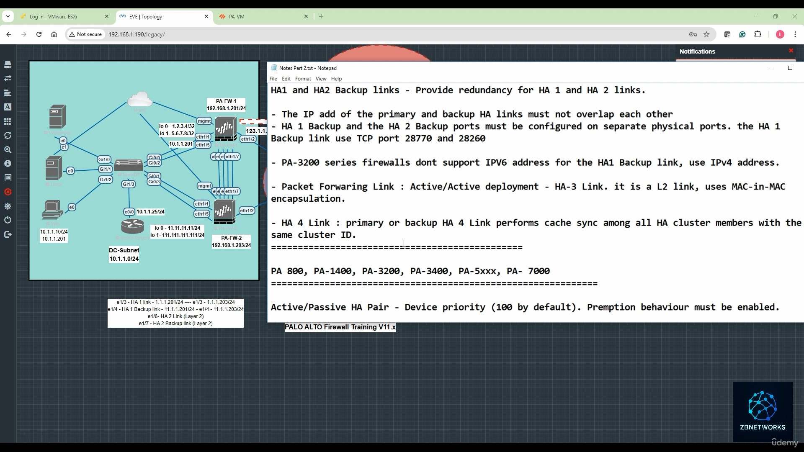Screen dimensions: 804x452
Task: Click PA-FW-1 192.168.1.201/24 label
Action: (226, 105)
